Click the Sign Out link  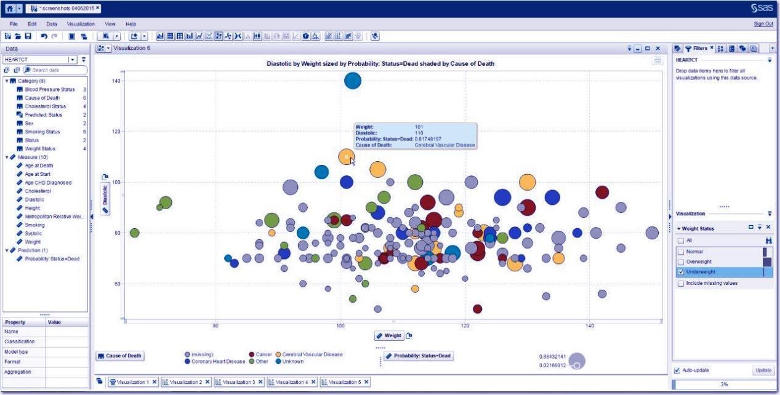(x=763, y=23)
